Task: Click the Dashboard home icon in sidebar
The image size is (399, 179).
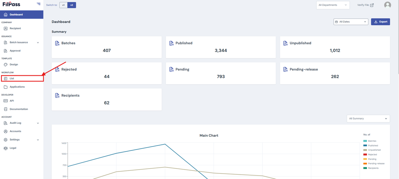Action: pos(5,15)
